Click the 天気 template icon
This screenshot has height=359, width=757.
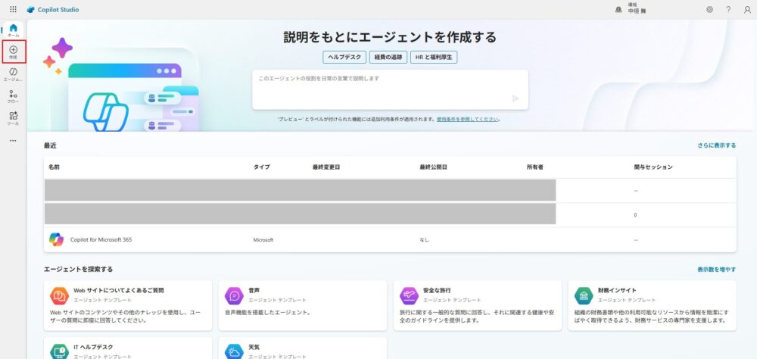click(234, 351)
